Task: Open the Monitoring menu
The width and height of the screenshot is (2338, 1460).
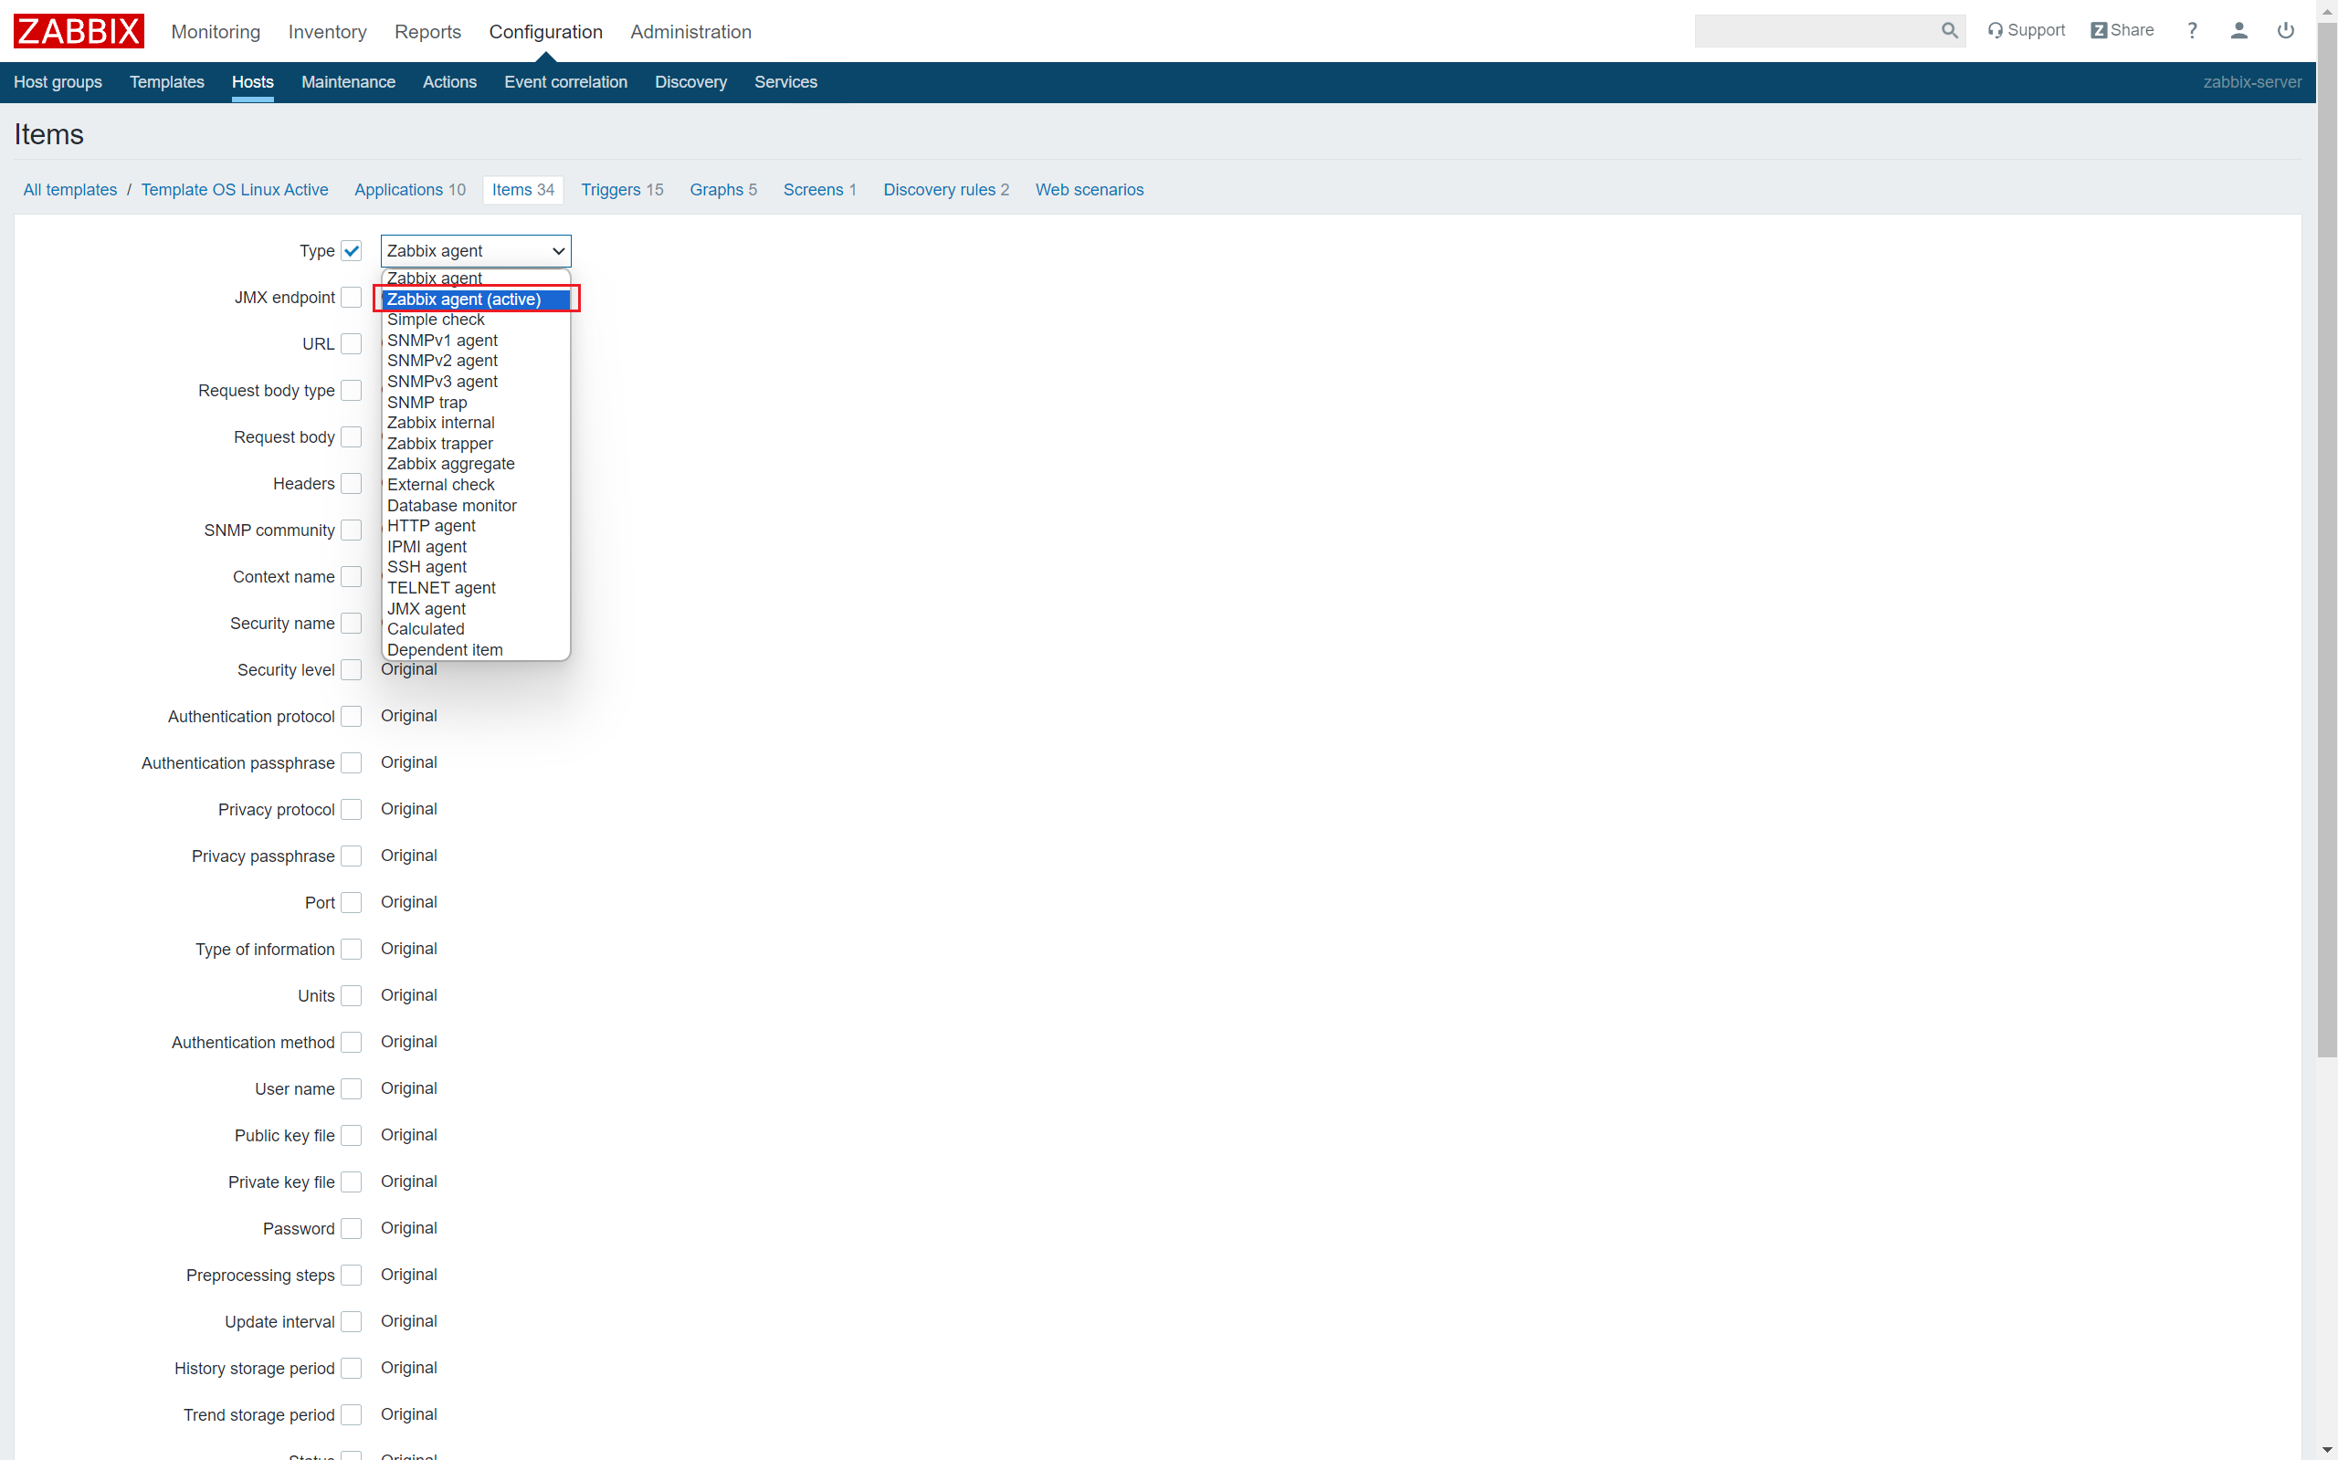Action: click(x=216, y=32)
